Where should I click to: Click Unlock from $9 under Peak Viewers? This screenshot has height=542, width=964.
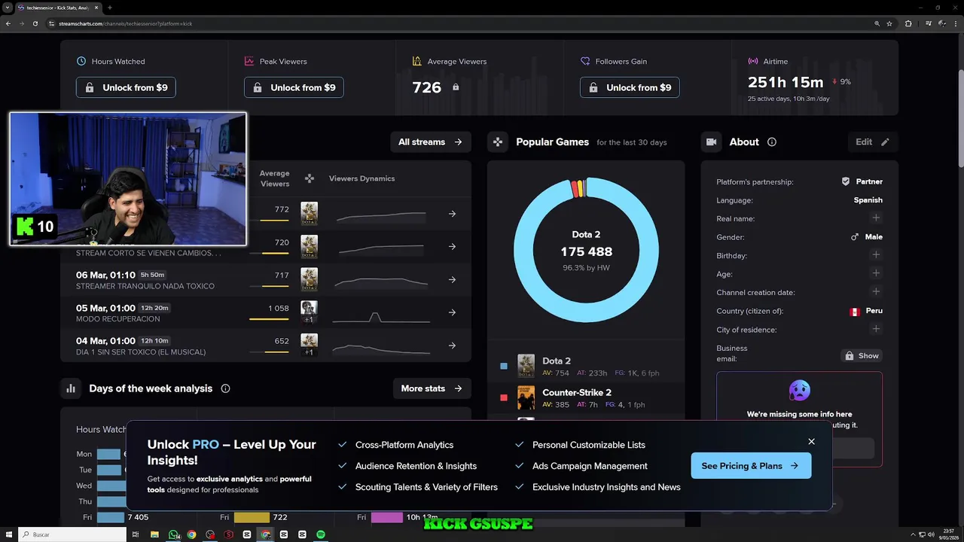[x=294, y=87]
